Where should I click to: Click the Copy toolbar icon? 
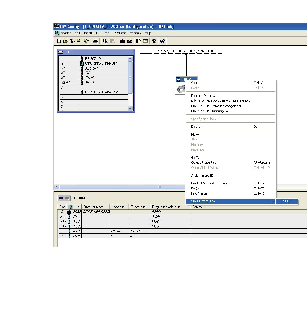tap(106, 41)
